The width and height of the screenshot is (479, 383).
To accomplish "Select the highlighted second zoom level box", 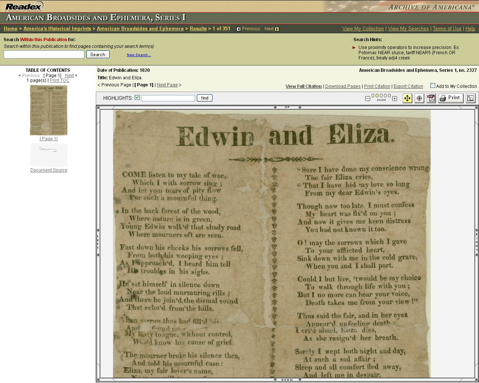I will pos(377,96).
